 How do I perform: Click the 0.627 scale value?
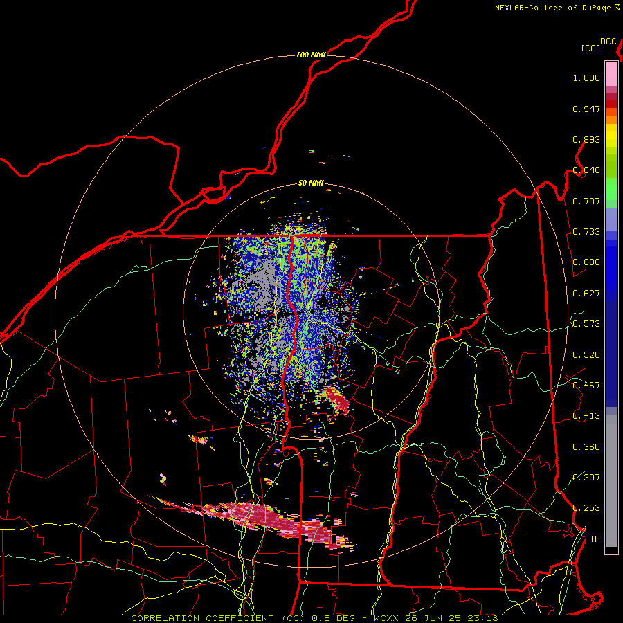point(586,294)
